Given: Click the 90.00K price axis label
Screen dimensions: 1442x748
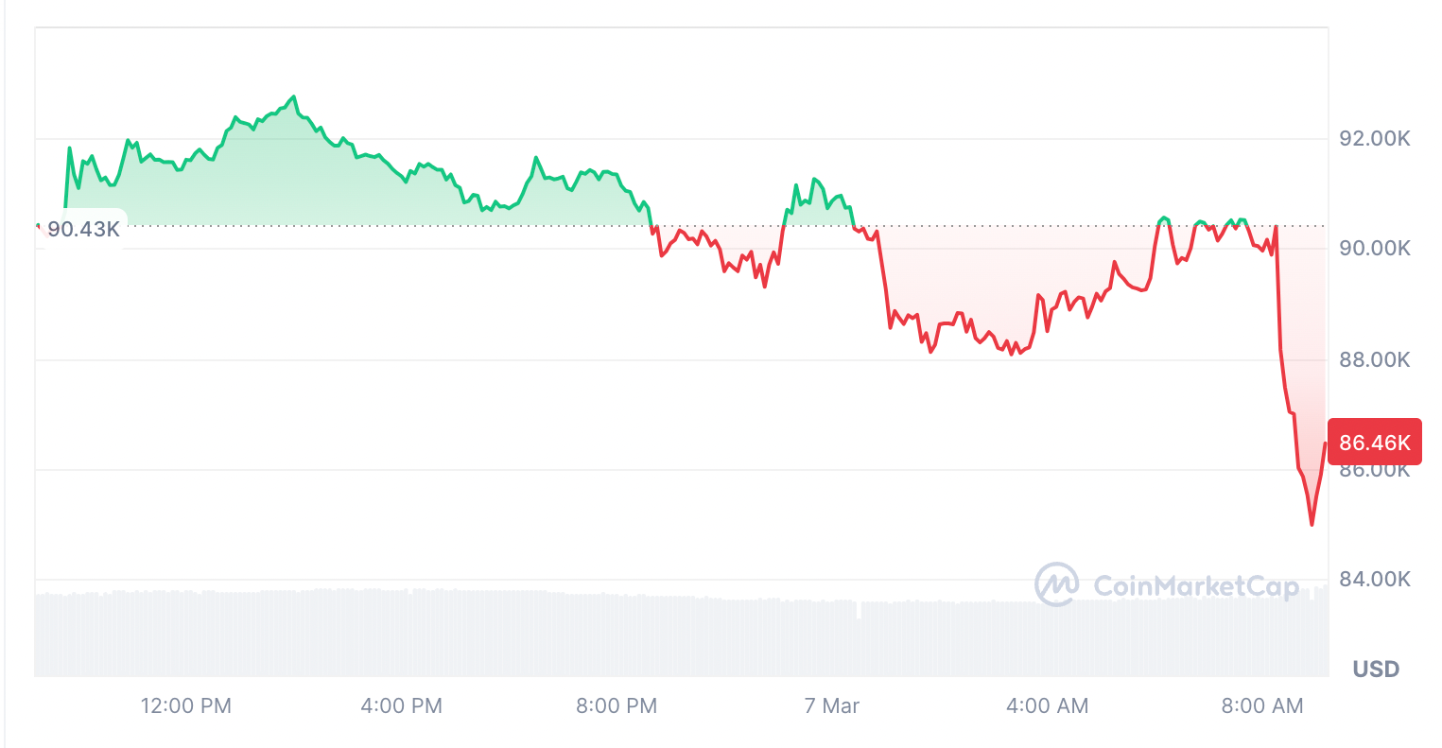Looking at the screenshot, I should click(1375, 249).
